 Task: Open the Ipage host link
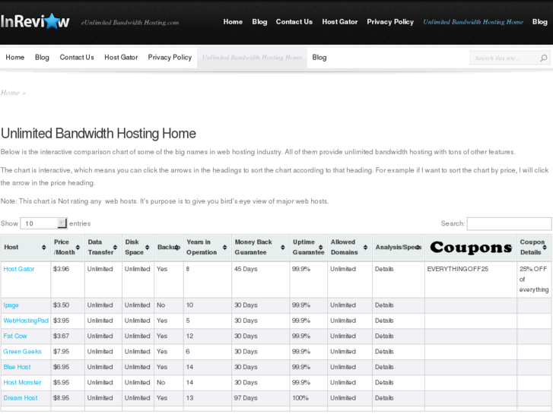11,305
